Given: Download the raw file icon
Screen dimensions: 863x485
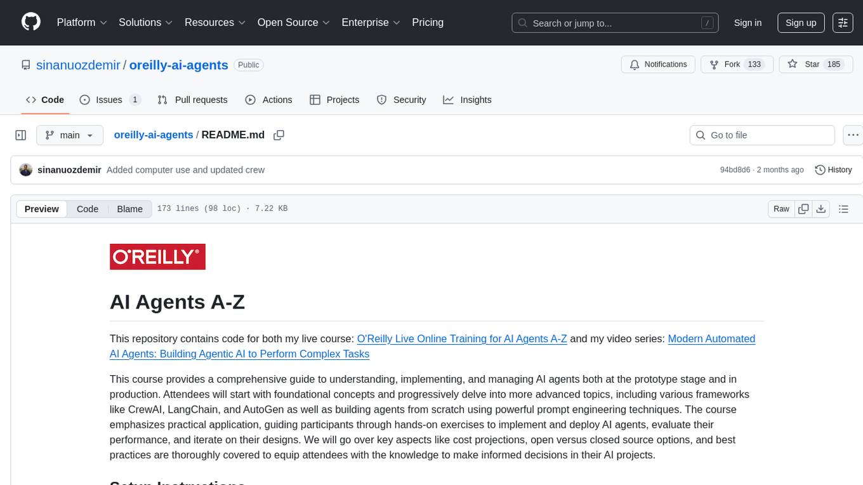Looking at the screenshot, I should (x=820, y=209).
